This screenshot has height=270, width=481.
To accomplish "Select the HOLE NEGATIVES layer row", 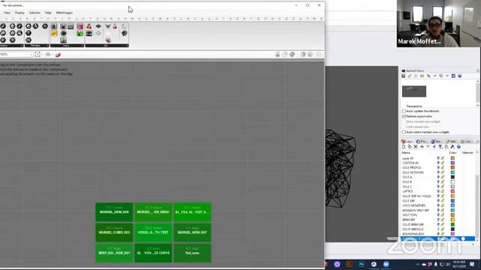I will [x=438, y=205].
